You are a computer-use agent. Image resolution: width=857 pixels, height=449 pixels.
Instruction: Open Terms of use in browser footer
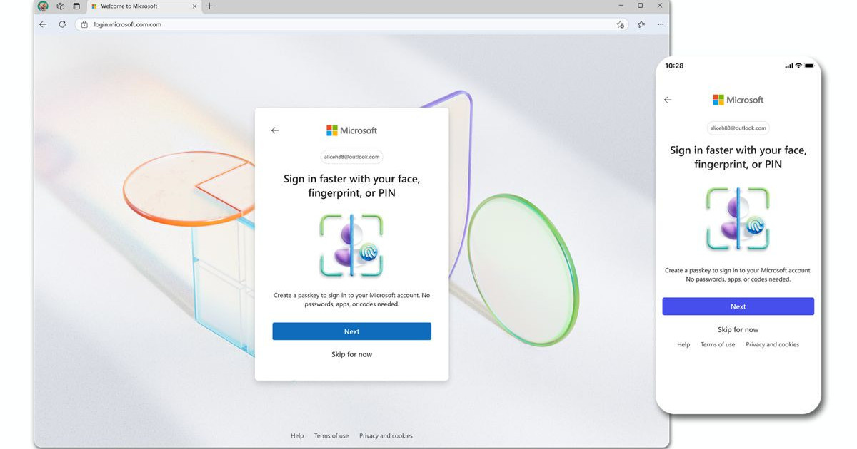tap(331, 435)
